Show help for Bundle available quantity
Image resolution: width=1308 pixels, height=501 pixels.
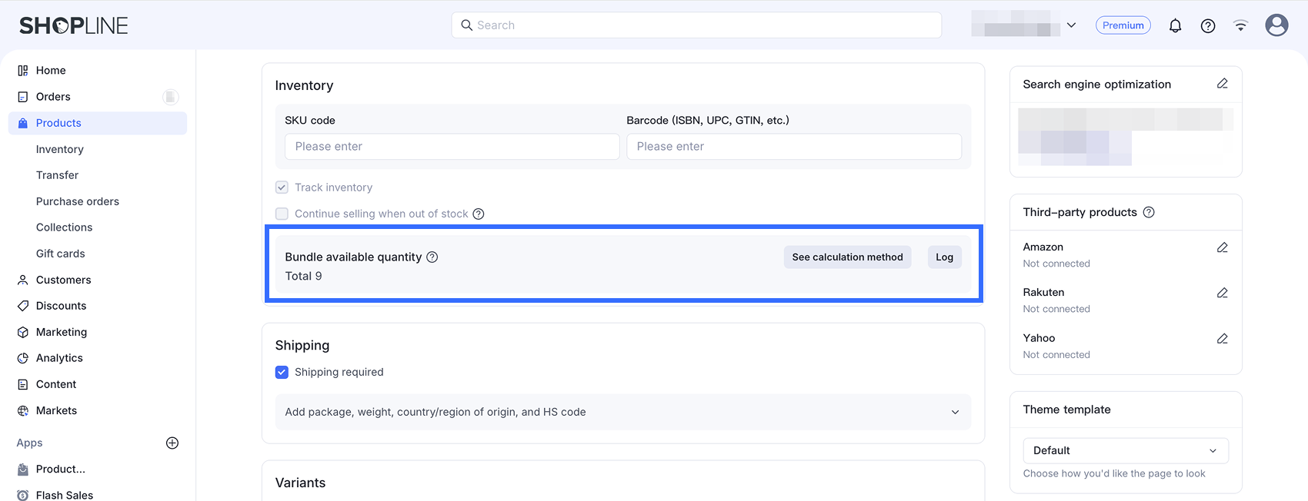coord(432,257)
